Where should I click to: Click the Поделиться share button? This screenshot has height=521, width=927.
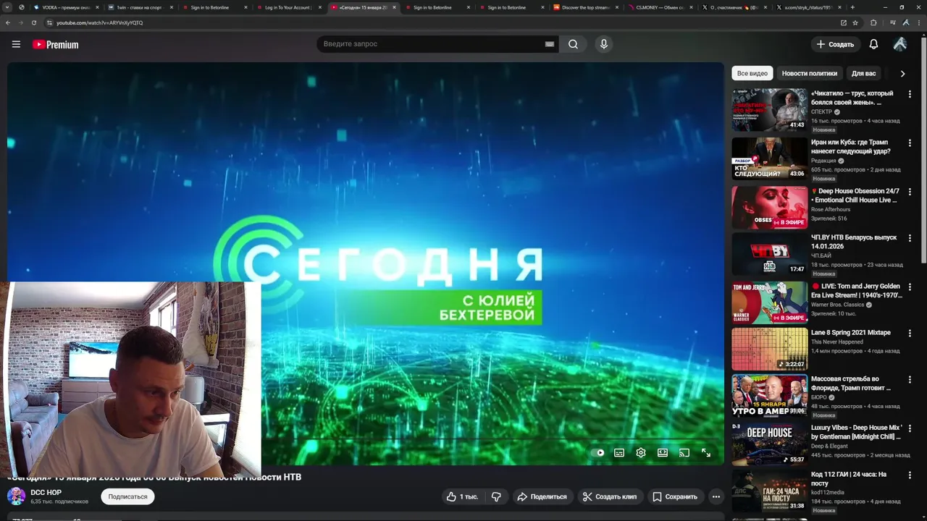pyautogui.click(x=542, y=496)
